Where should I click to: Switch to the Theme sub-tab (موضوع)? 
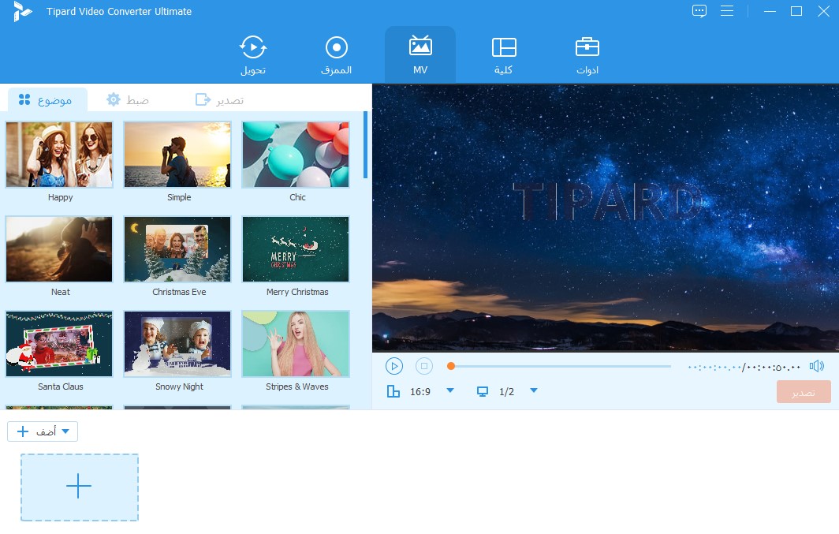coord(46,99)
